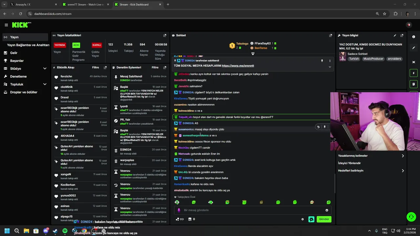Switch to the erennTT Stream tab
The width and height of the screenshot is (420, 236).
pos(86,5)
